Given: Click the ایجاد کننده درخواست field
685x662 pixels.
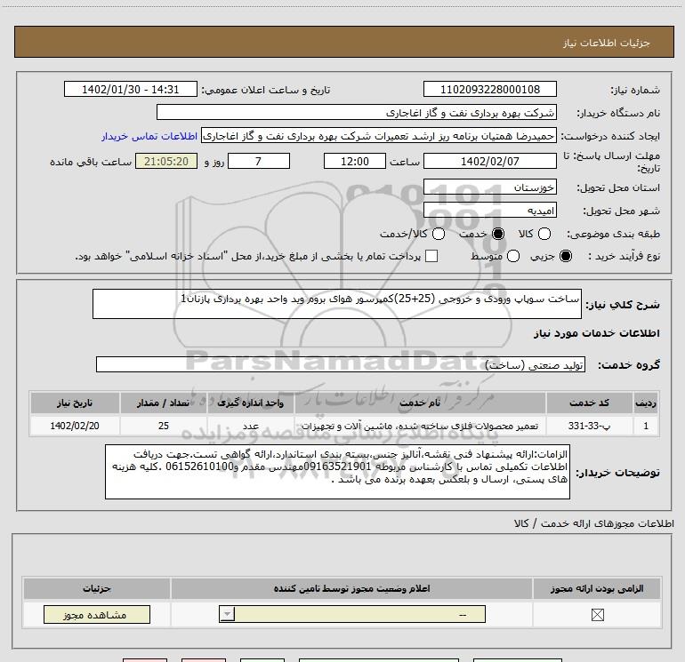Looking at the screenshot, I should (379, 136).
